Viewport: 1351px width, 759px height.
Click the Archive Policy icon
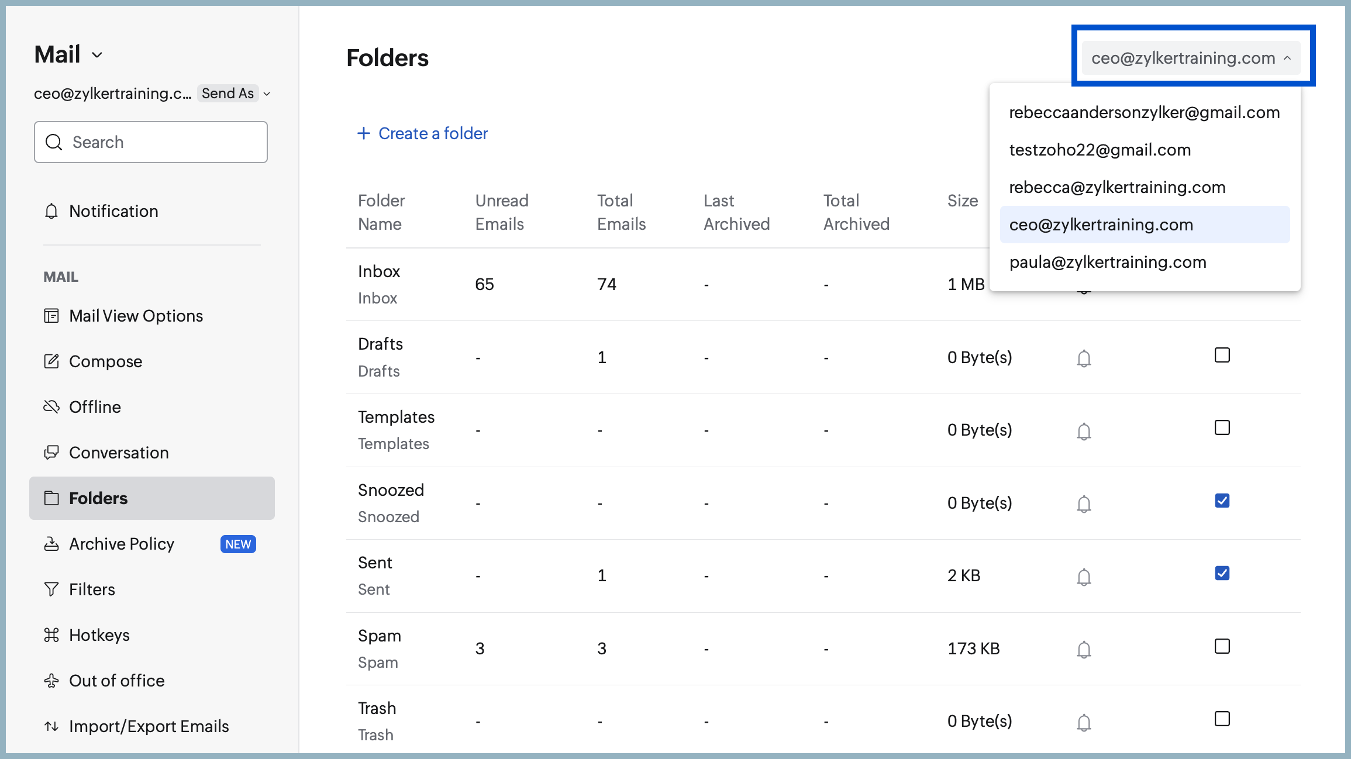click(x=51, y=544)
